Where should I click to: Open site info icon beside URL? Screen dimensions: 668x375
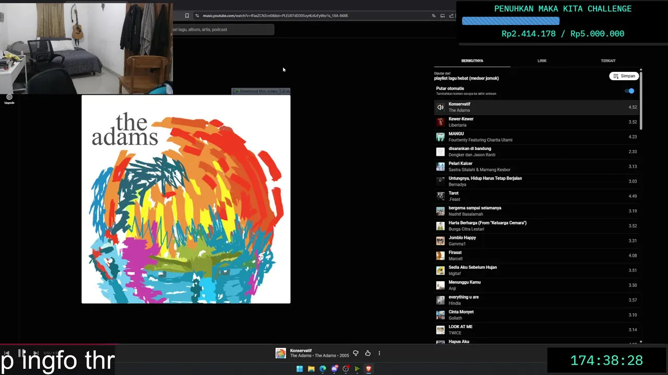pyautogui.click(x=197, y=16)
